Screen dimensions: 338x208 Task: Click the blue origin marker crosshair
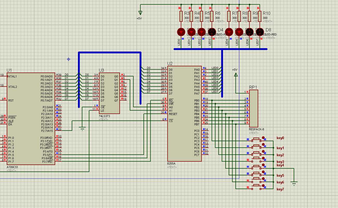tap(69, 59)
